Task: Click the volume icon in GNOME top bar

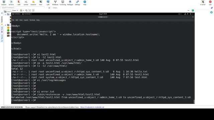Action: pyautogui.click(x=188, y=14)
